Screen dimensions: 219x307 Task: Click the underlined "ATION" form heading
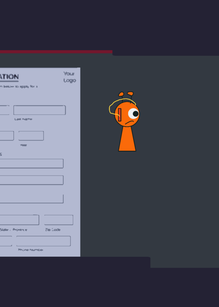pos(9,77)
